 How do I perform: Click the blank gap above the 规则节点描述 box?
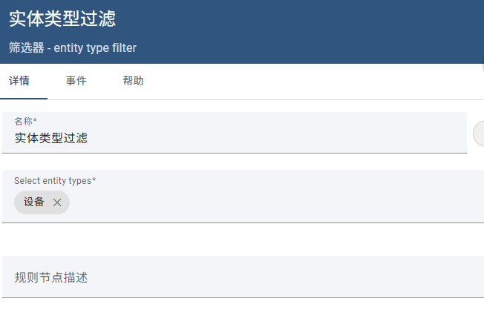point(243,240)
